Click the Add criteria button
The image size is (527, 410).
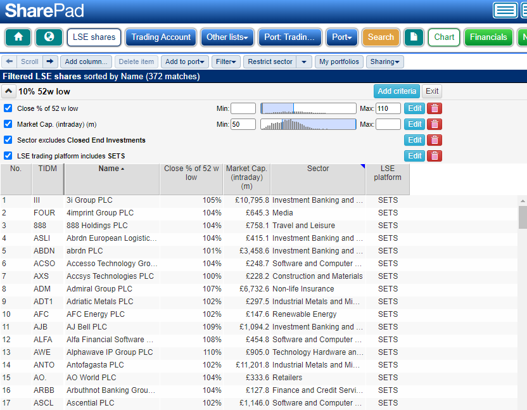coord(397,91)
